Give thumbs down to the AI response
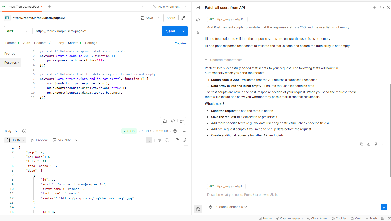Viewport: 391px width, 221px height. click(x=376, y=144)
